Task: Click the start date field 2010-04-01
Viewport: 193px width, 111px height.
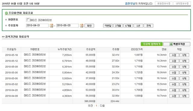Action: click(37, 26)
